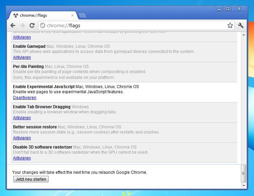Viewport: 254px width, 196px height.
Task: Click the 'Sorry, this experiment is not available' text
Action: 64,78
